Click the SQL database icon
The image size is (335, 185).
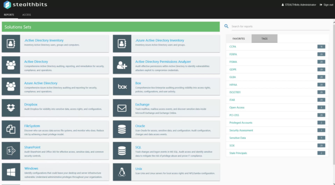122,151
